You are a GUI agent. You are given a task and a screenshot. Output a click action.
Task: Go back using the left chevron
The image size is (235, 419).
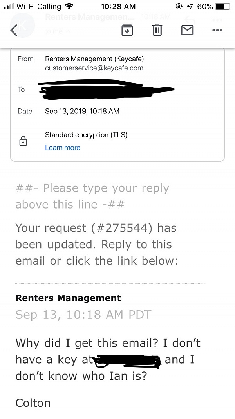[x=14, y=30]
